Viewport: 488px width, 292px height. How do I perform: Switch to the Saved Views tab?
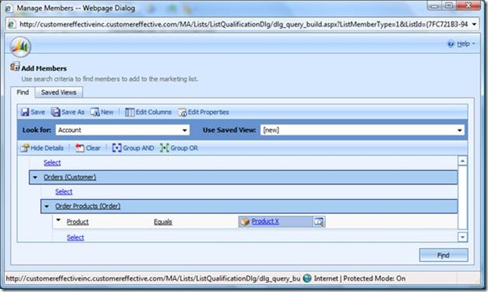click(59, 92)
